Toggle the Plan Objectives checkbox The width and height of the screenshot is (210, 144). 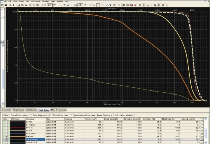click(51, 115)
